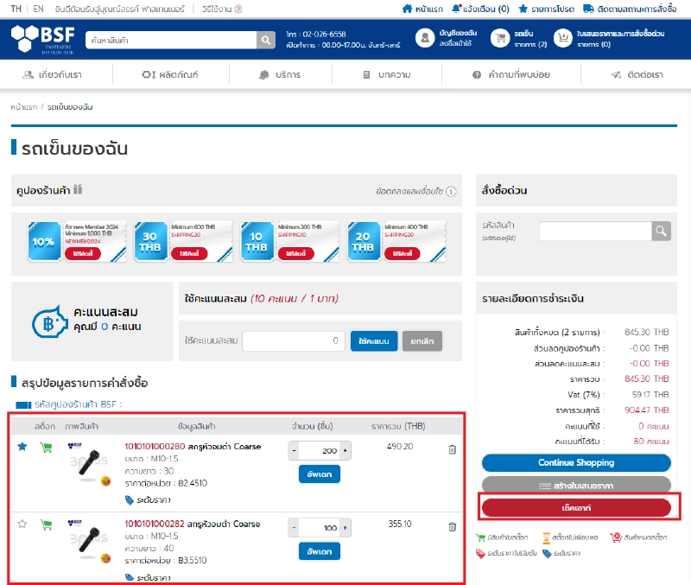This screenshot has height=585, width=691.
Task: Click the user account icon in the header
Action: (x=424, y=38)
